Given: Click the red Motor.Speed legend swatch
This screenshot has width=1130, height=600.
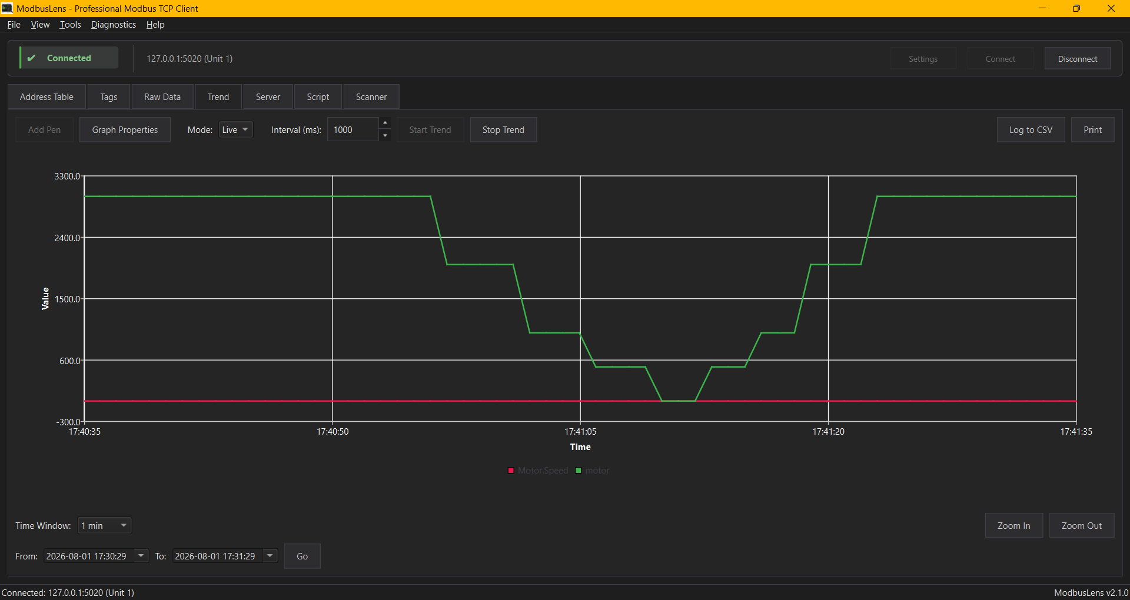Looking at the screenshot, I should [x=511, y=471].
